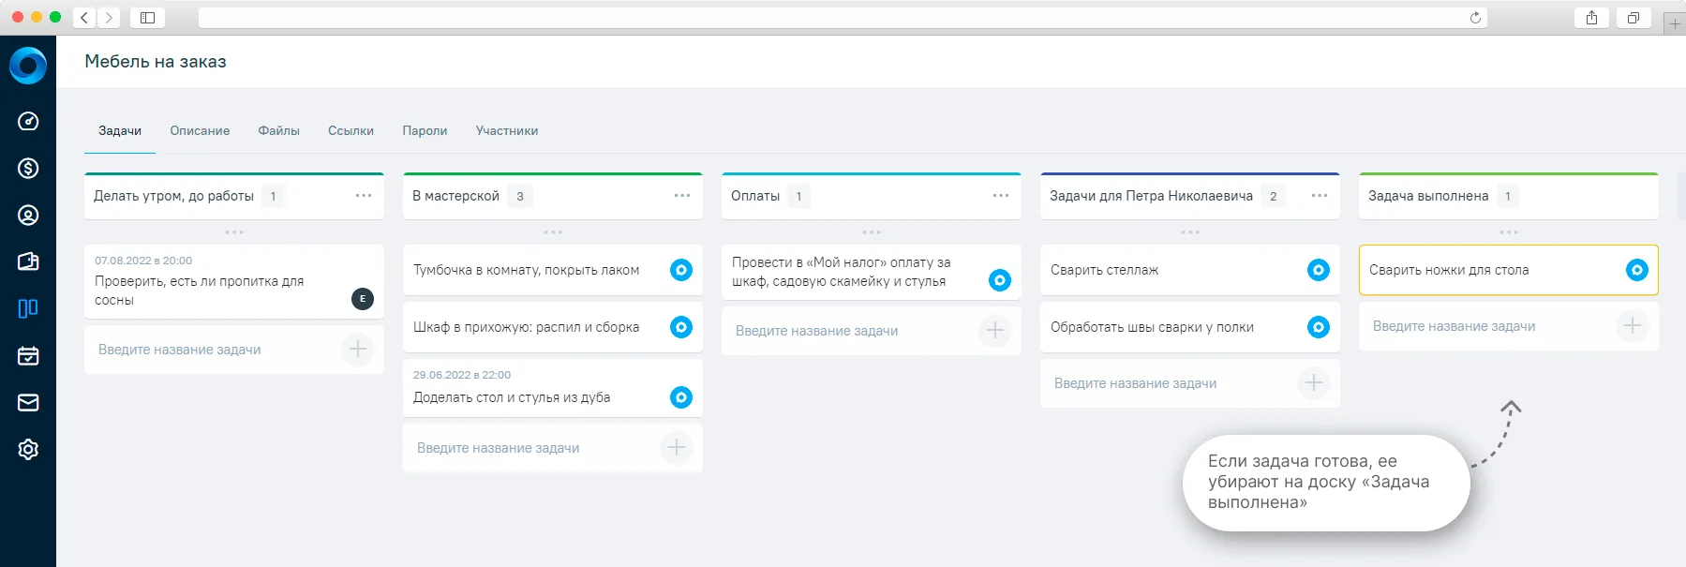Open task "Проверить, есть ли пропитка для сосны"
Image resolution: width=1686 pixels, height=567 pixels.
(x=234, y=281)
